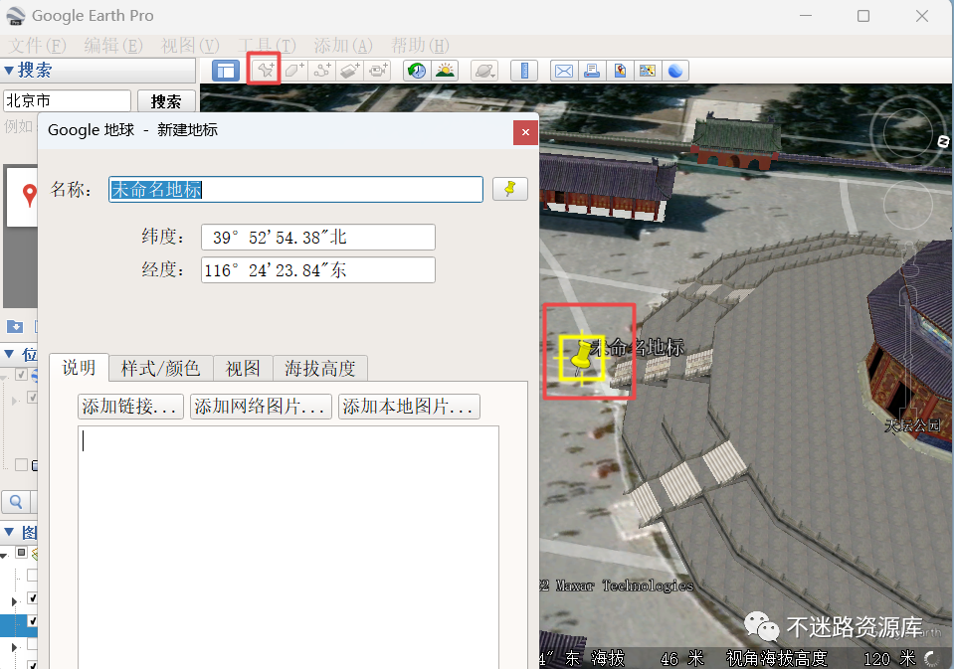Click the yellow pushpin on the map

click(582, 358)
